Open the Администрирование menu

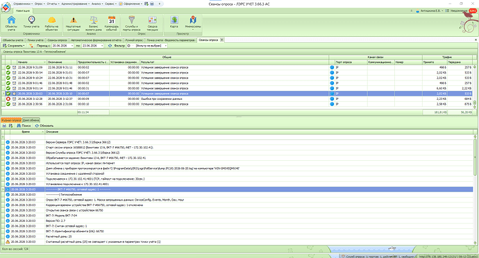pos(75,4)
